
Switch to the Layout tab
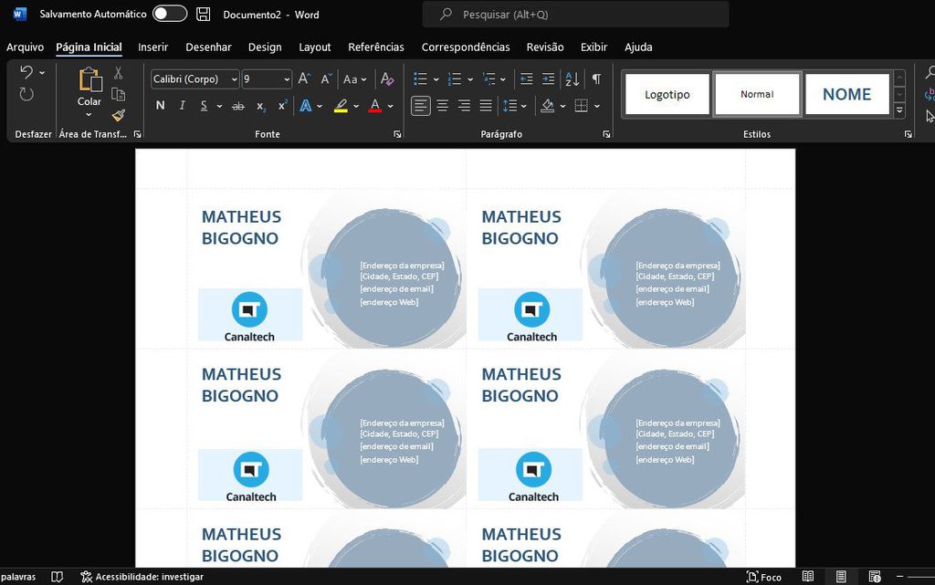[315, 47]
